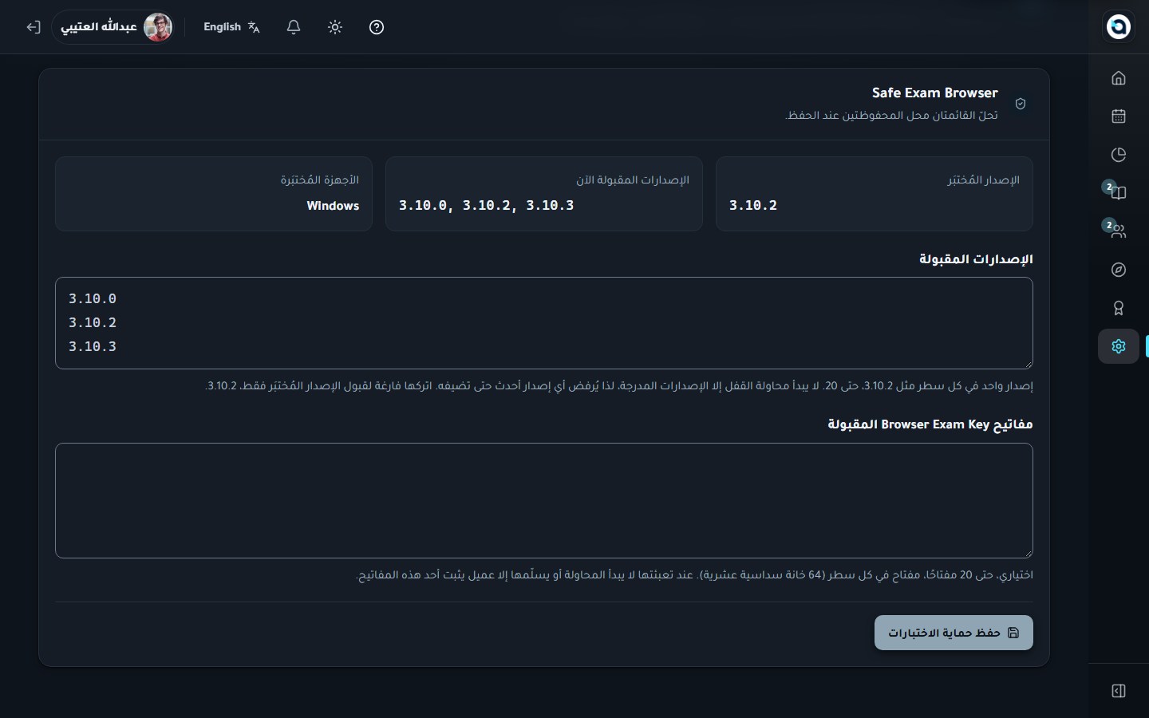The height and width of the screenshot is (718, 1149).
Task: Focus the Browser Exam Key textarea
Action: click(x=544, y=500)
